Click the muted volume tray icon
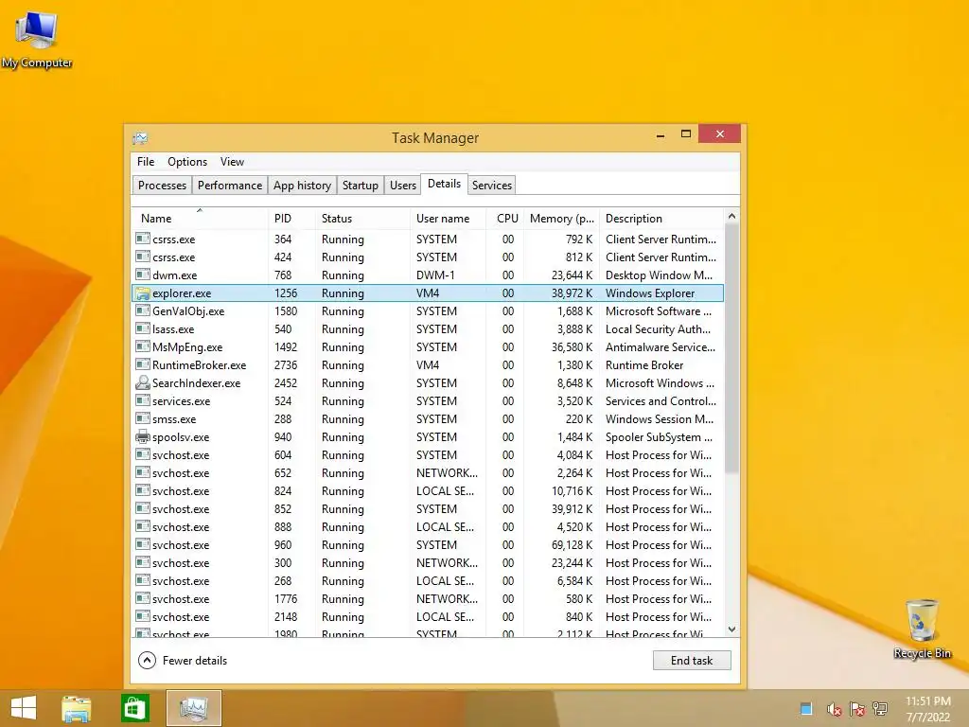Image resolution: width=969 pixels, height=727 pixels. click(x=834, y=709)
